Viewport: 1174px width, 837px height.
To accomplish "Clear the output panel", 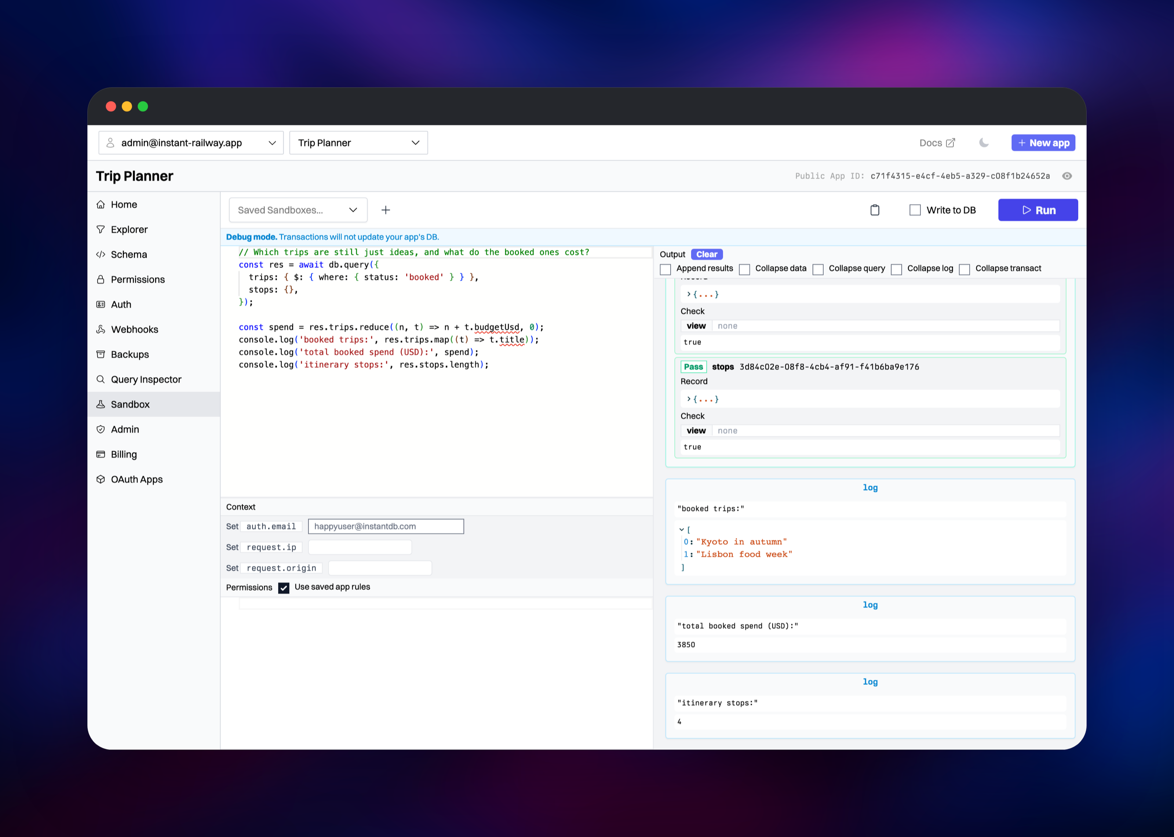I will 707,254.
